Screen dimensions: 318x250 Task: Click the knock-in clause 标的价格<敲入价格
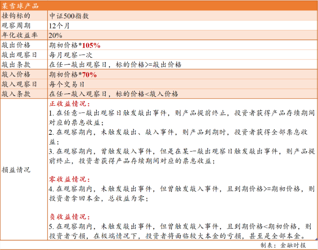147,94
